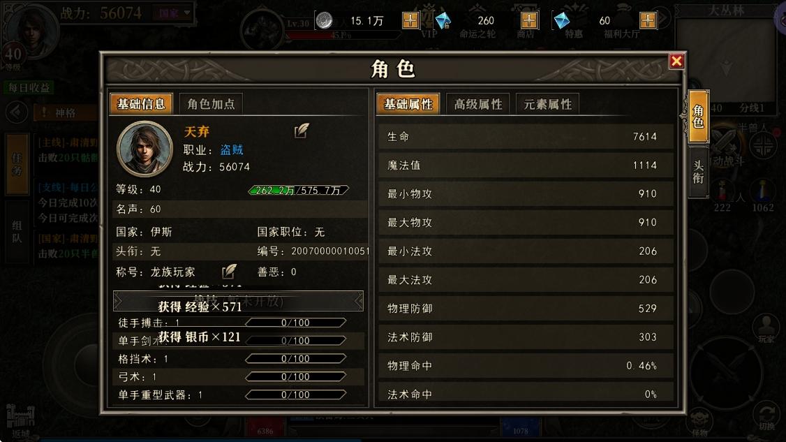The image size is (786, 442).
Task: Select the 角色 side tab
Action: coord(698,117)
